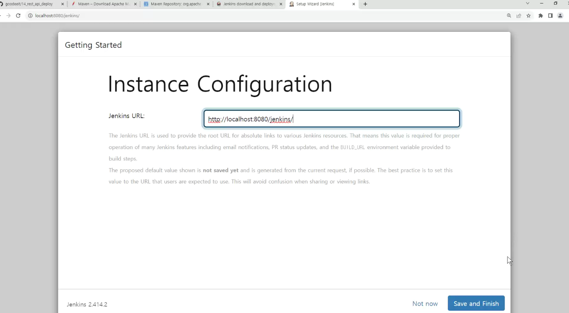This screenshot has width=569, height=313.
Task: Minimize the browser window
Action: [542, 3]
